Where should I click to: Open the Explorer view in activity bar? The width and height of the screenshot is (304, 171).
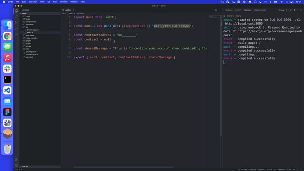(17, 11)
